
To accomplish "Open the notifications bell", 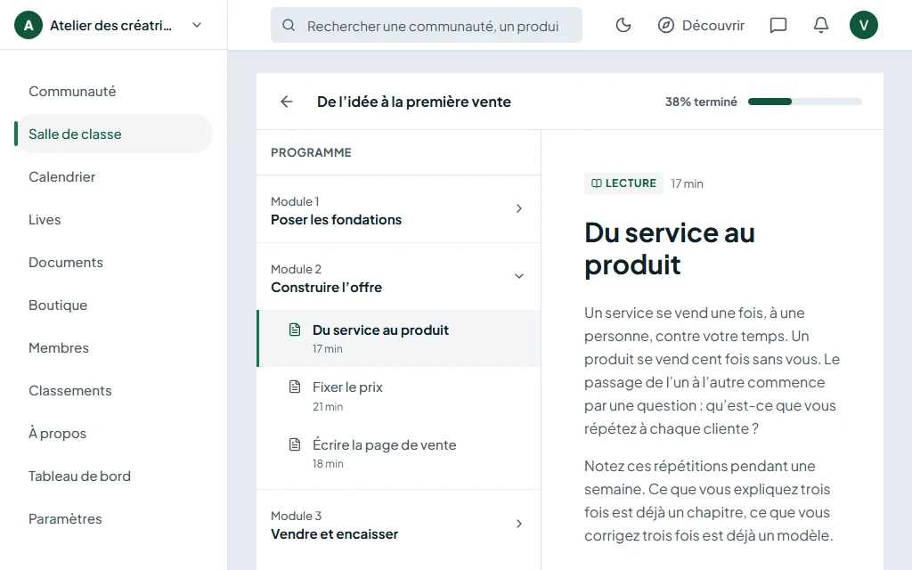I will [x=820, y=25].
